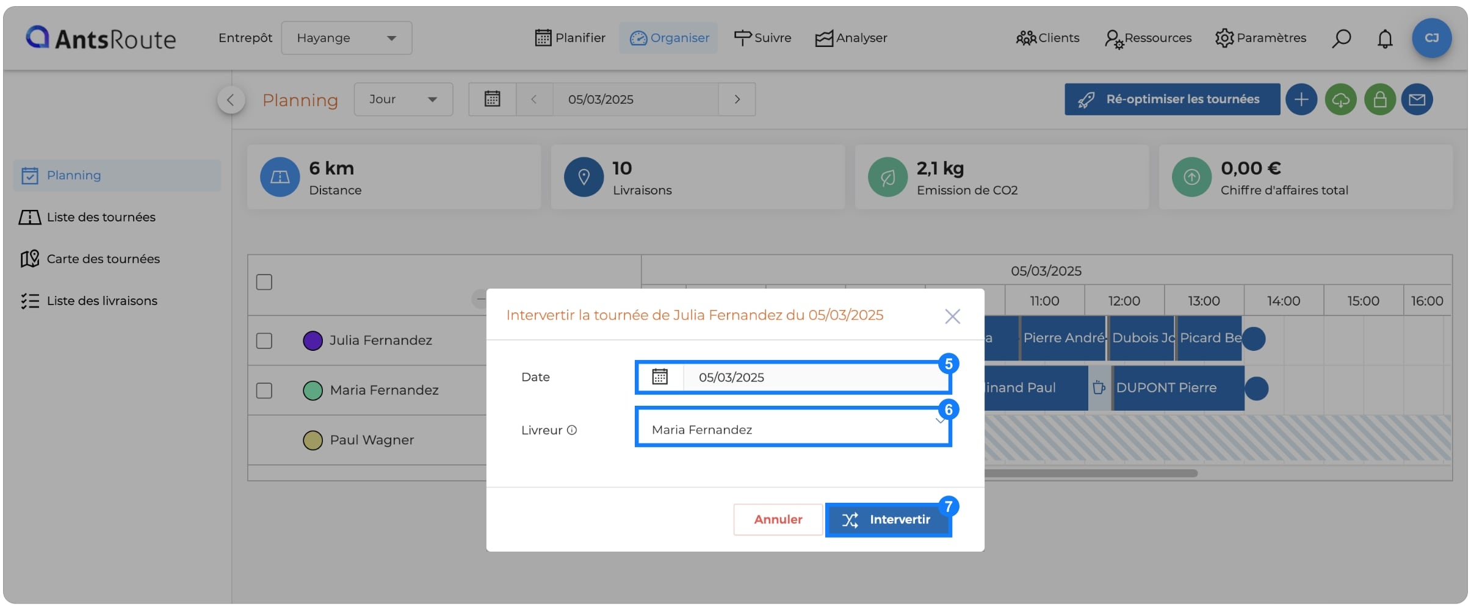Click the dialog date calendar icon
Viewport: 1471px width, 612px height.
(x=660, y=377)
